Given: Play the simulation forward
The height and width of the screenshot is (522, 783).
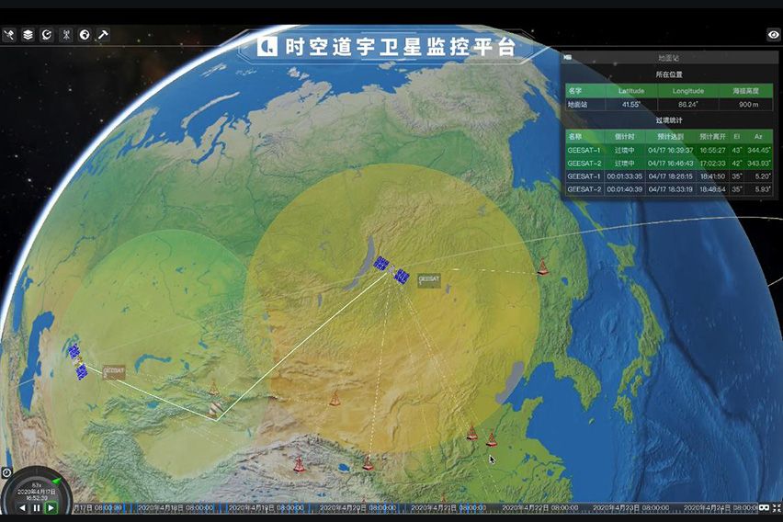Looking at the screenshot, I should click(51, 506).
